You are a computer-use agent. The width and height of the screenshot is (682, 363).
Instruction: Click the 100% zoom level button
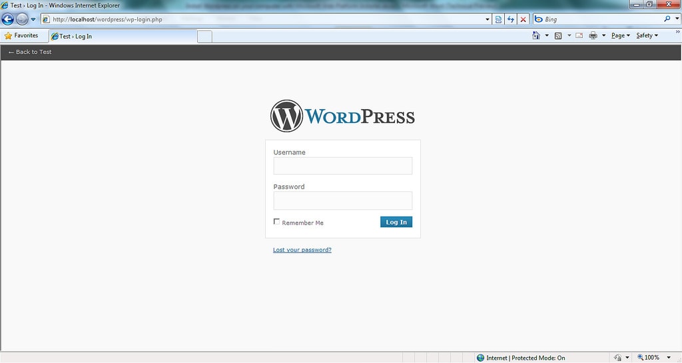(649, 358)
